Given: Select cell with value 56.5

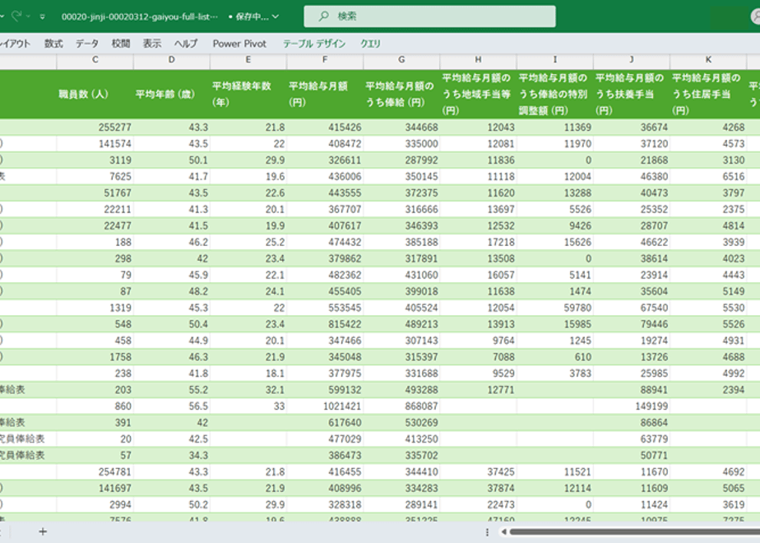Looking at the screenshot, I should 172,406.
